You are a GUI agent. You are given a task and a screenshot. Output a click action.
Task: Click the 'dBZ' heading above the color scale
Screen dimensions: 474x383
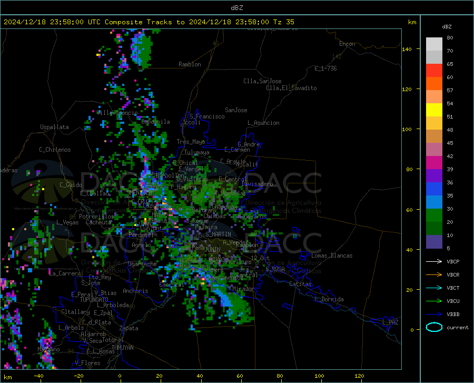[x=447, y=26]
